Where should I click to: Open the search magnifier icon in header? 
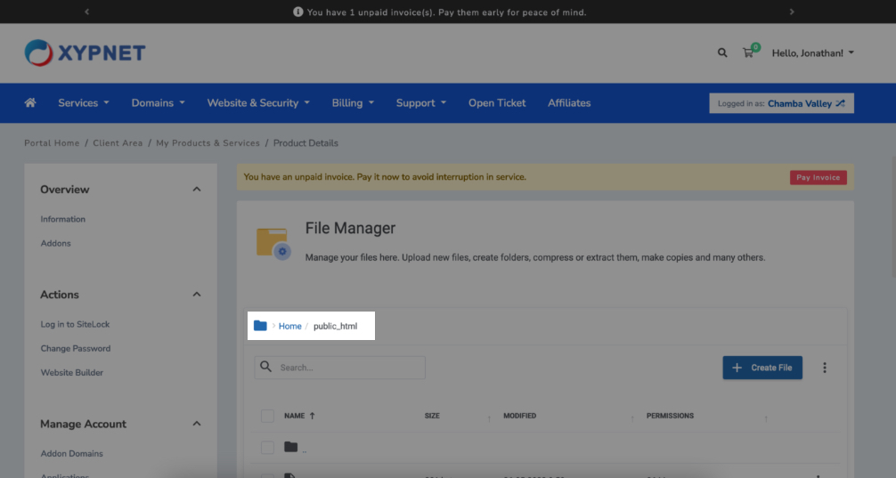pos(722,53)
